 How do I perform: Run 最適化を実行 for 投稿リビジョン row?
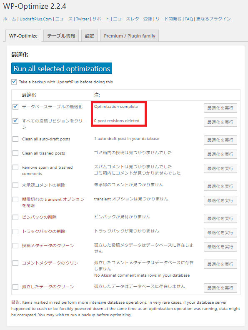click(220, 122)
